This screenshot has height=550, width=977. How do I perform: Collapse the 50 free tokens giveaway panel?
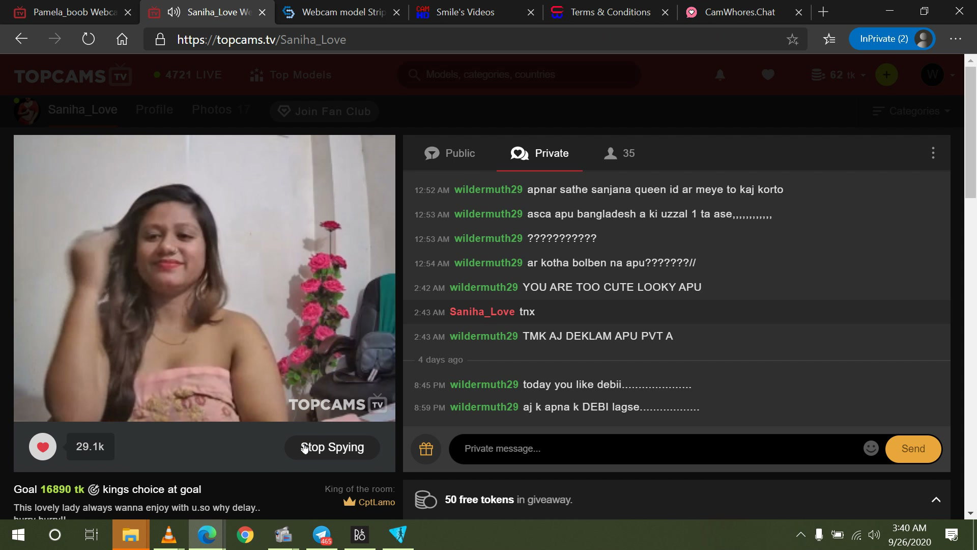pos(936,500)
